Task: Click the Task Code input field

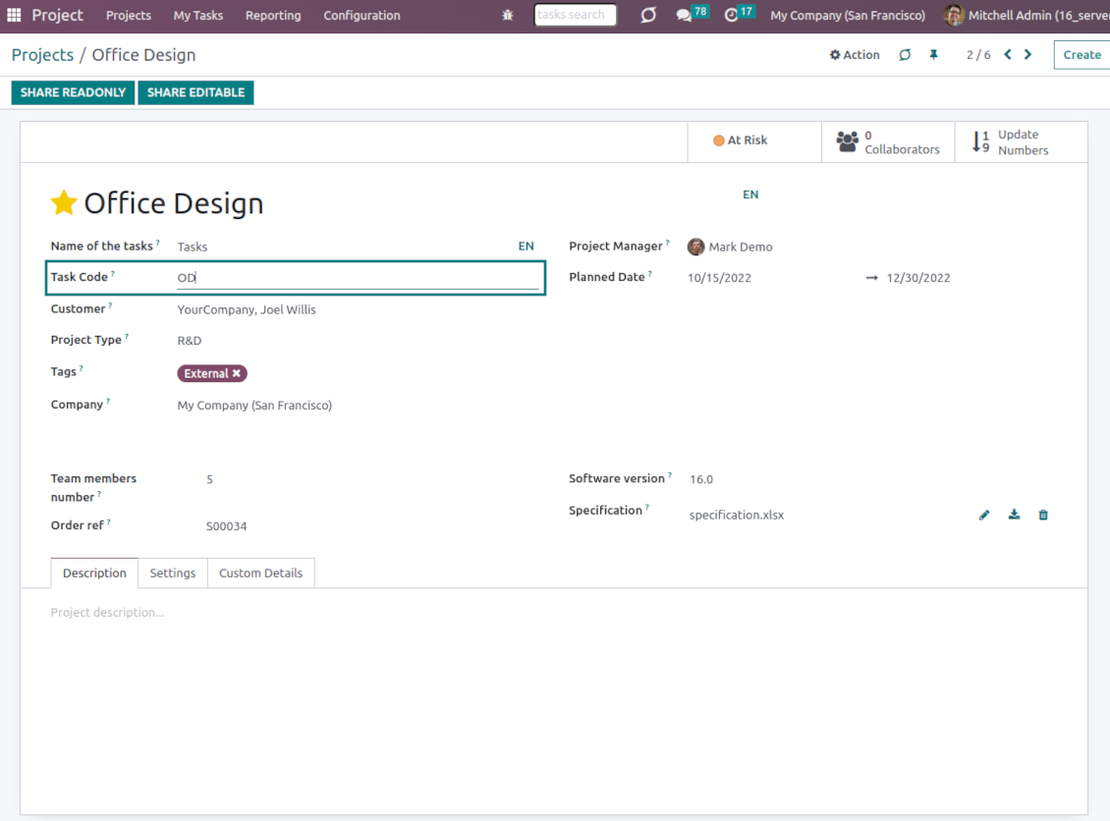Action: [x=358, y=278]
